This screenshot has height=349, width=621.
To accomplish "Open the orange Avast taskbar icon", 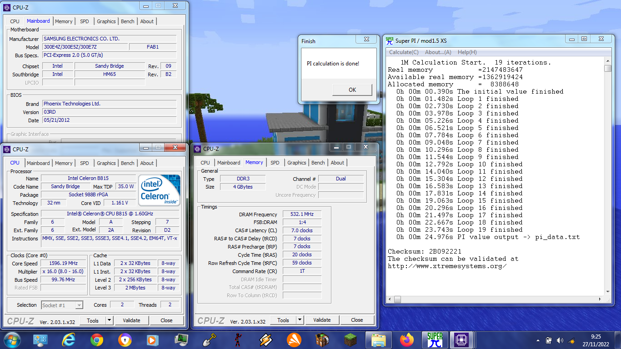I will coord(294,339).
